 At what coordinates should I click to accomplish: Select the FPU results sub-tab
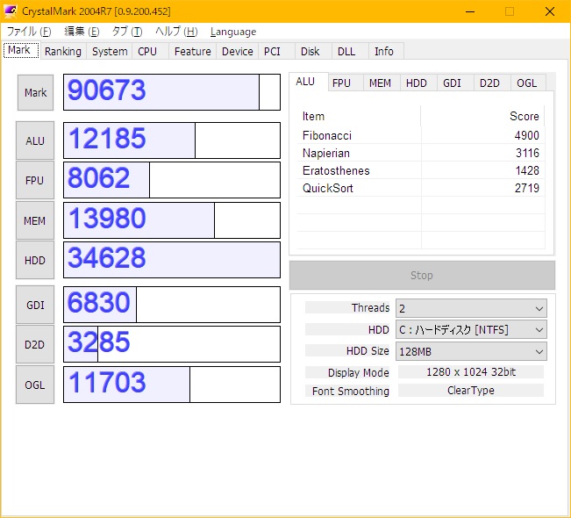click(x=346, y=83)
